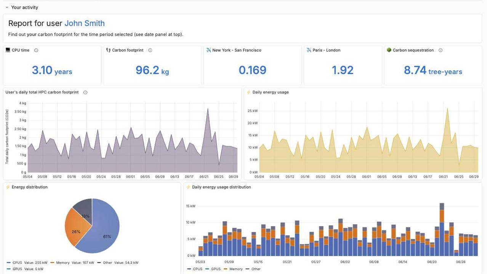Click the tree icon beside Carbon sequestration
487x274 pixels.
tap(389, 50)
